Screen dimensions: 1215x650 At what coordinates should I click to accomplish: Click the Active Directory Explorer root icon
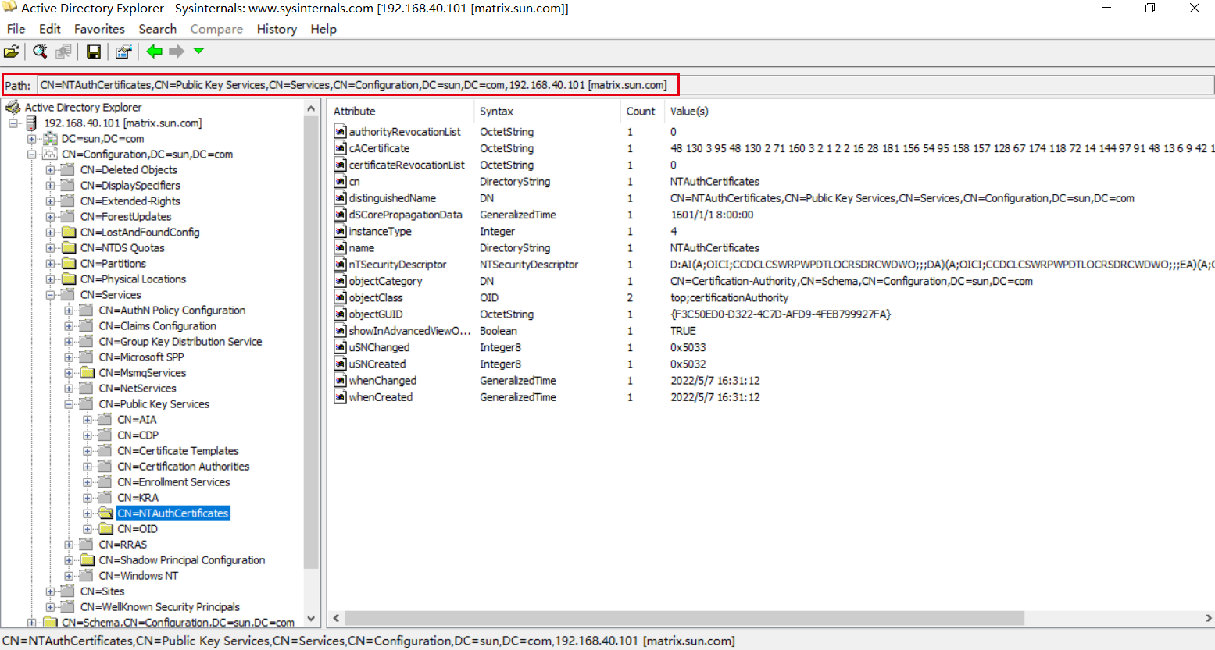tap(13, 108)
